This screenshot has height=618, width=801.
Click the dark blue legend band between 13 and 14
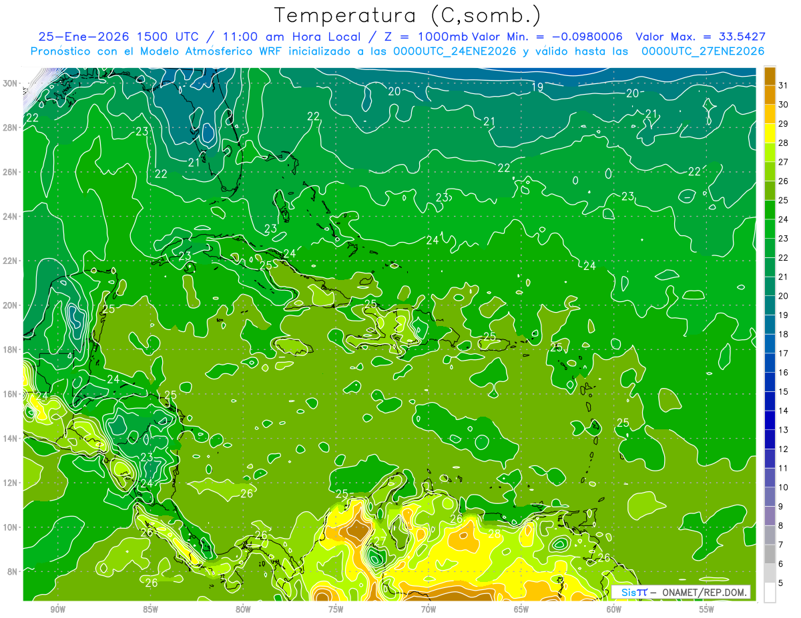pos(770,420)
